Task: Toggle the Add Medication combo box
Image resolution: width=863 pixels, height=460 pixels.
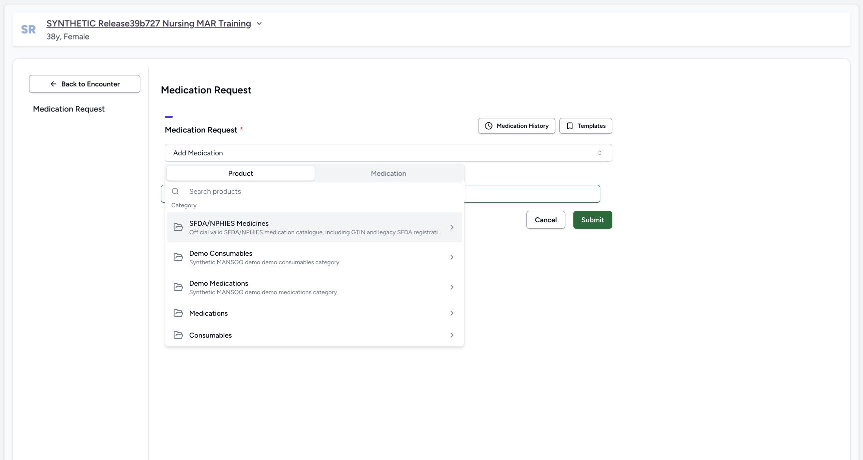Action: coord(388,153)
